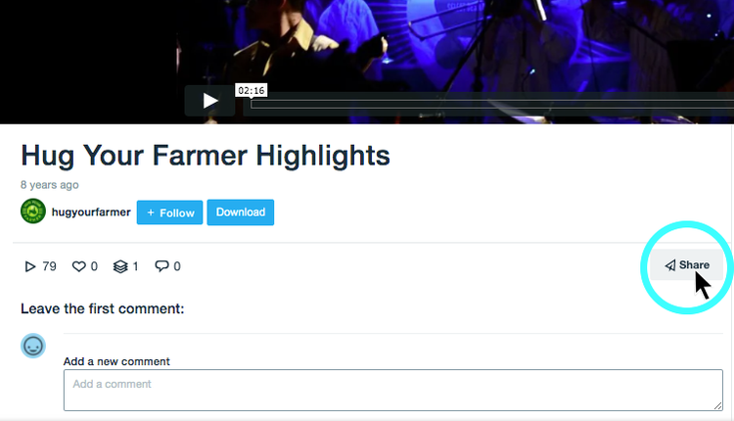Click the Hug Your Farmer Highlights title

206,156
